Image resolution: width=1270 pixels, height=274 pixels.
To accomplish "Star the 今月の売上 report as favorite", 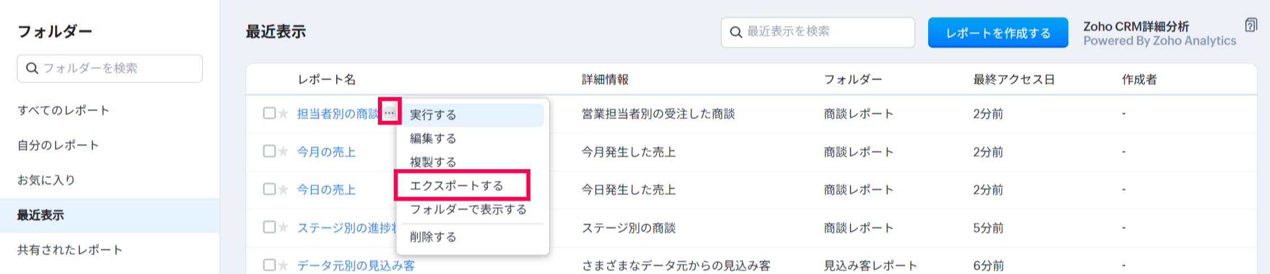I will (x=283, y=151).
